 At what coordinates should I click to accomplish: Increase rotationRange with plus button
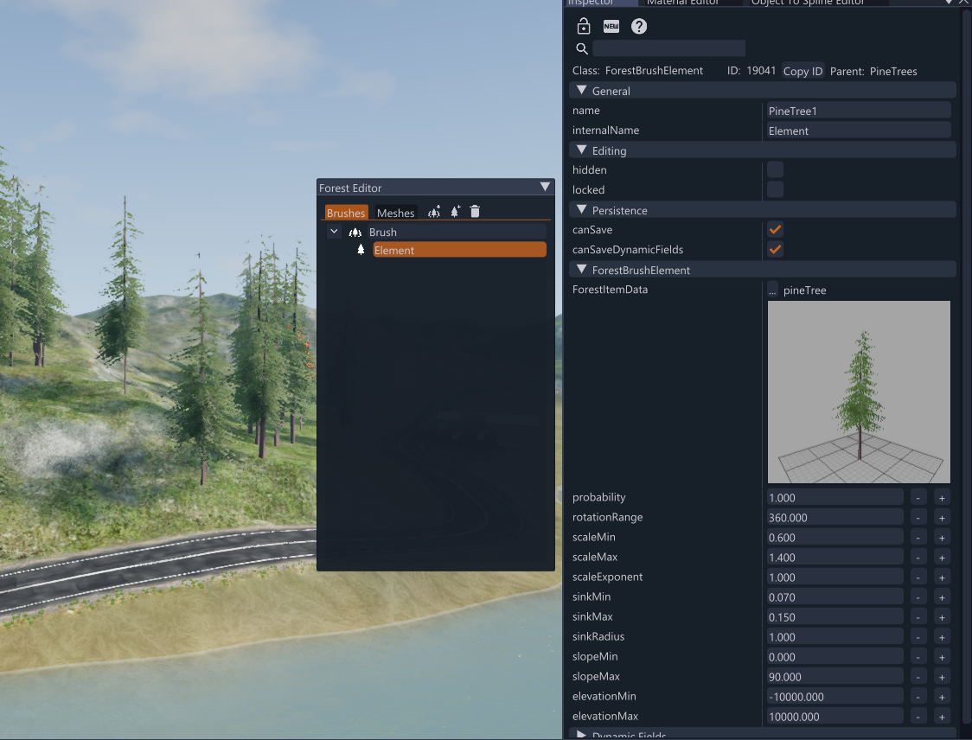[942, 518]
